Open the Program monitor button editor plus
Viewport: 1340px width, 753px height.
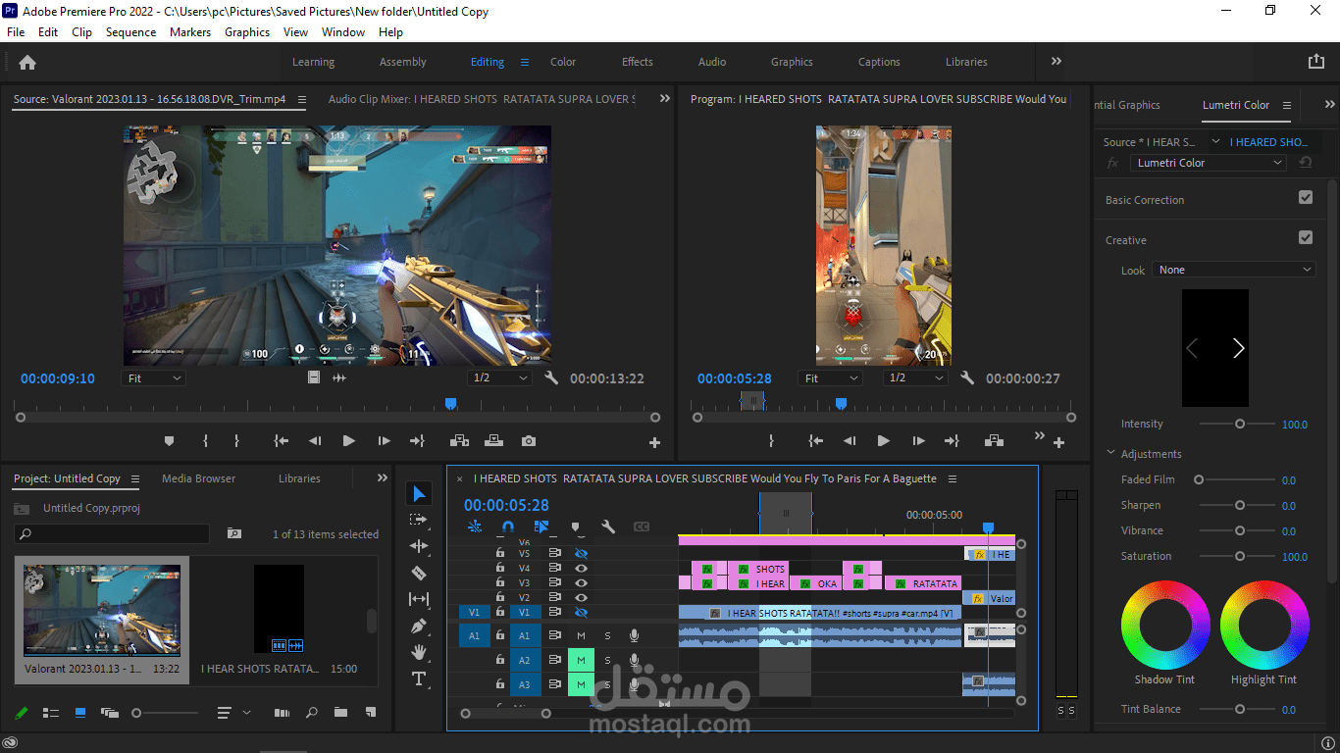pos(1058,443)
